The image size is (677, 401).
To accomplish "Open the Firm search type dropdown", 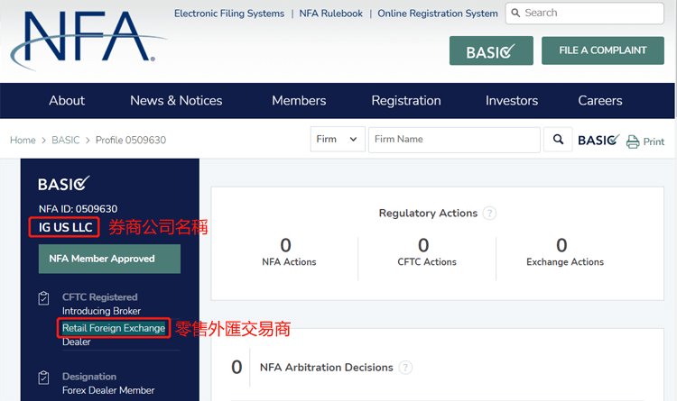I will click(338, 140).
